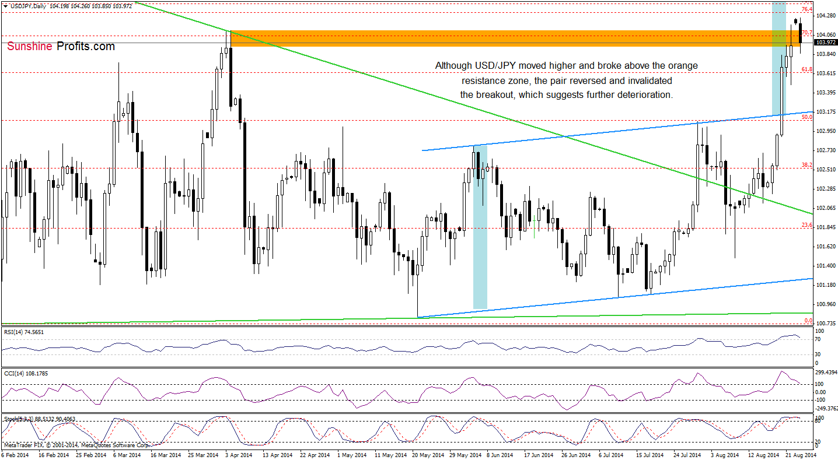838x460 pixels.
Task: Click the 103.615 price axis label
Action: pos(825,73)
